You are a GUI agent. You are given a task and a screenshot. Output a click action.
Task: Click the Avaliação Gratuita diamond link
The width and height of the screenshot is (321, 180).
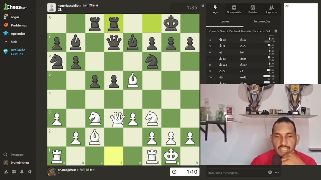(15, 52)
